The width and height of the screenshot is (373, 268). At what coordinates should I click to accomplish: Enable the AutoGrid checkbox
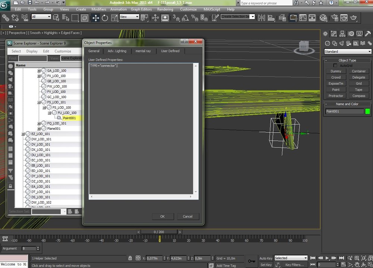pos(335,66)
